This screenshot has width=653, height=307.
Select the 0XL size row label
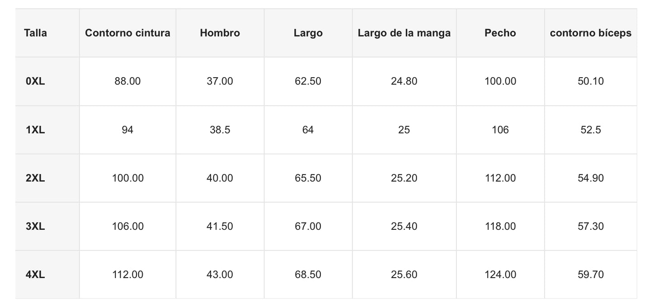(x=36, y=81)
